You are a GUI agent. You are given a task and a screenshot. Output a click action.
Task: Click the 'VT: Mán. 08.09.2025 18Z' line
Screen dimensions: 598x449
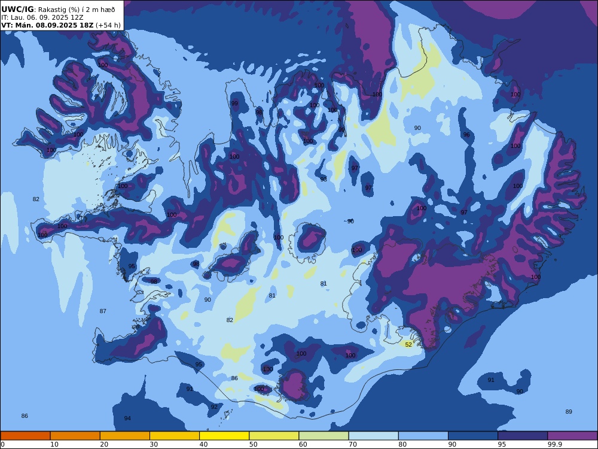(x=47, y=25)
